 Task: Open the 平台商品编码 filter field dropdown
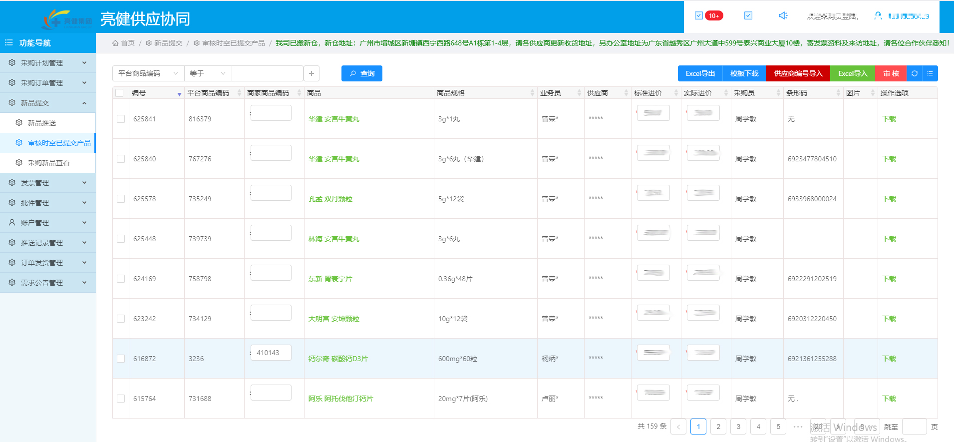click(148, 73)
